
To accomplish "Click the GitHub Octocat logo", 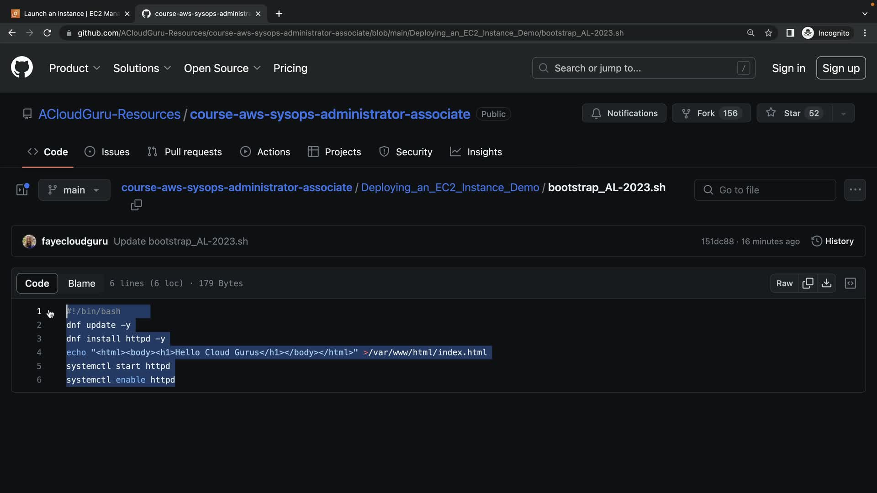I will [x=21, y=68].
